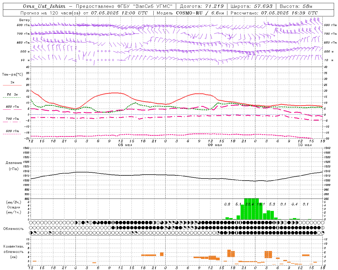
Task: Click the station title Oms_Ust_Ishim
Action: pyautogui.click(x=44, y=6)
